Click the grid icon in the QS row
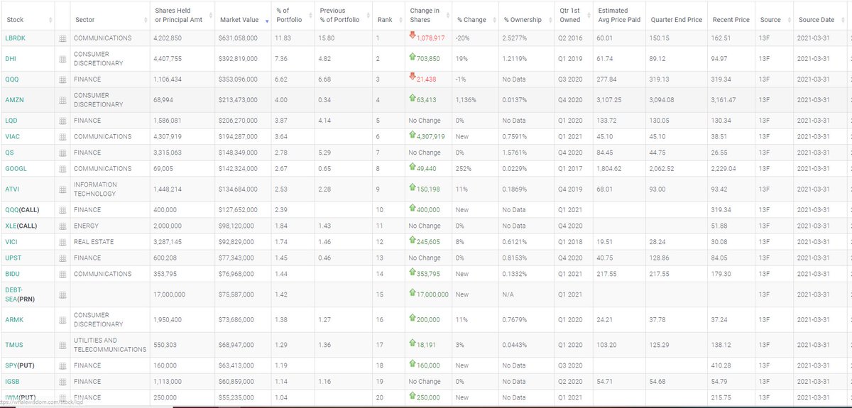The height and width of the screenshot is (408, 852). click(62, 153)
